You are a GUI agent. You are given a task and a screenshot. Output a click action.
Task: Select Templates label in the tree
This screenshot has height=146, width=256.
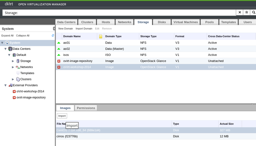(27, 73)
